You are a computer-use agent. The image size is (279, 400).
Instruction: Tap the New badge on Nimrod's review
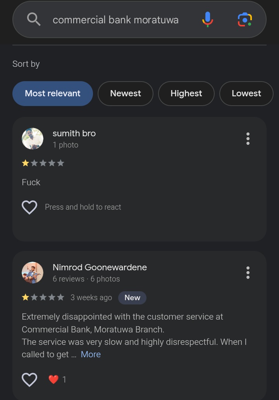pos(132,297)
